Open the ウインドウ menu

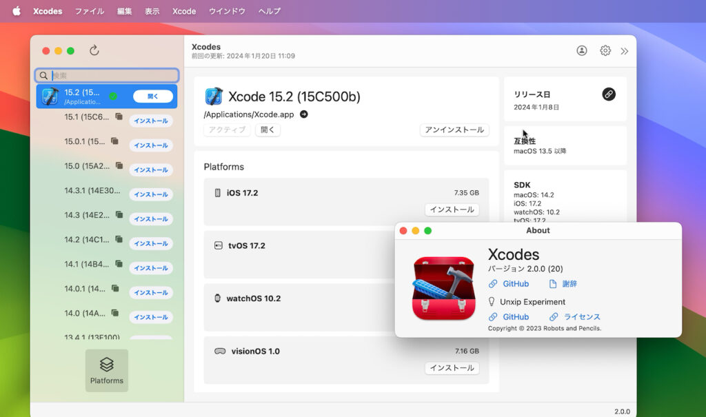pyautogui.click(x=228, y=10)
